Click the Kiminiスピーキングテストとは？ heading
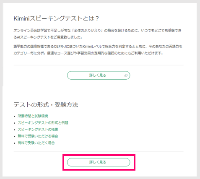 click(x=56, y=18)
